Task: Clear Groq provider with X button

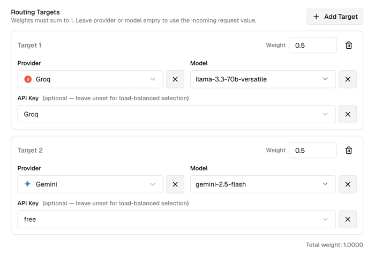Action: coord(175,79)
